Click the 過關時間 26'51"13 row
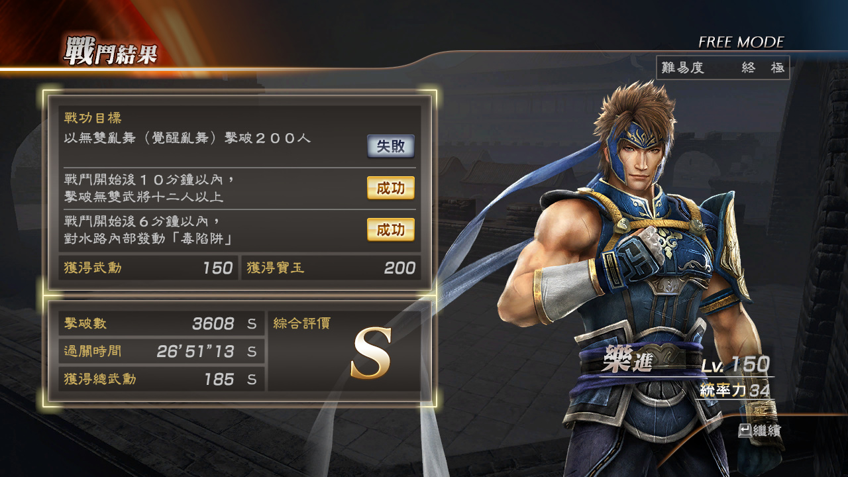The height and width of the screenshot is (477, 848). point(161,351)
